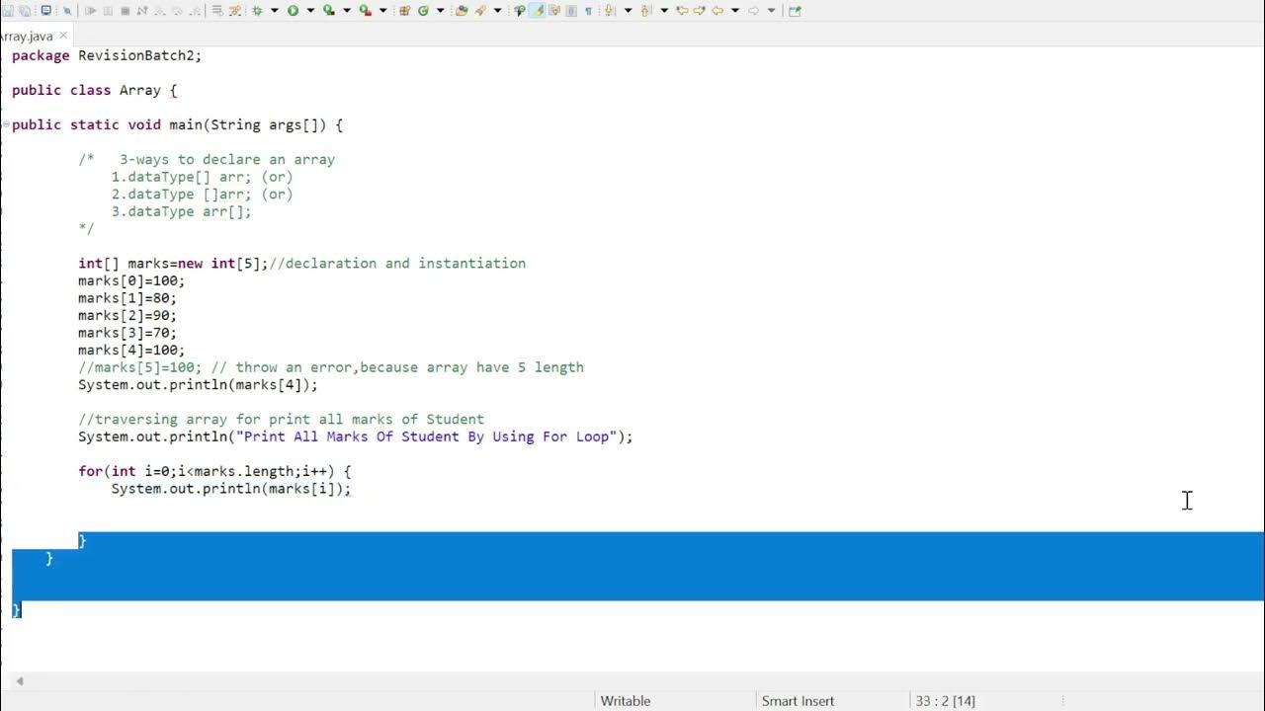Viewport: 1265px width, 711px height.
Task: Open the Previous Annotation dropdown arrow
Action: pos(664,11)
